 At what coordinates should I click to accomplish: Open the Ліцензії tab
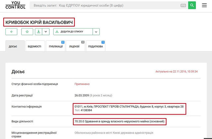75,47
